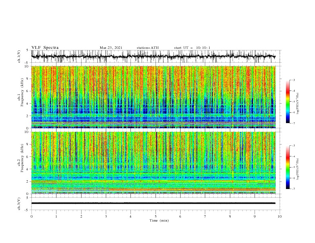Click time axis tick label "4"

[x=130, y=216]
